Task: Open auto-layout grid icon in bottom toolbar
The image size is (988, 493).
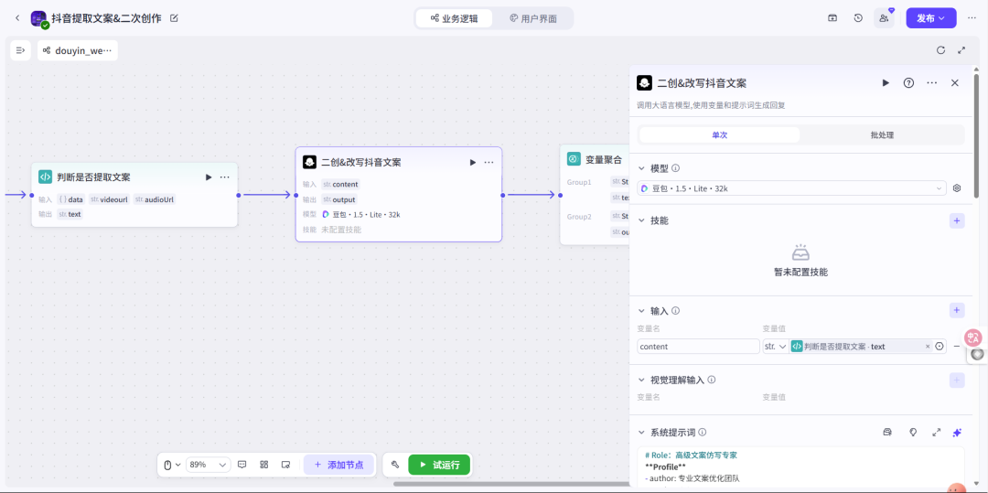Action: (x=264, y=465)
